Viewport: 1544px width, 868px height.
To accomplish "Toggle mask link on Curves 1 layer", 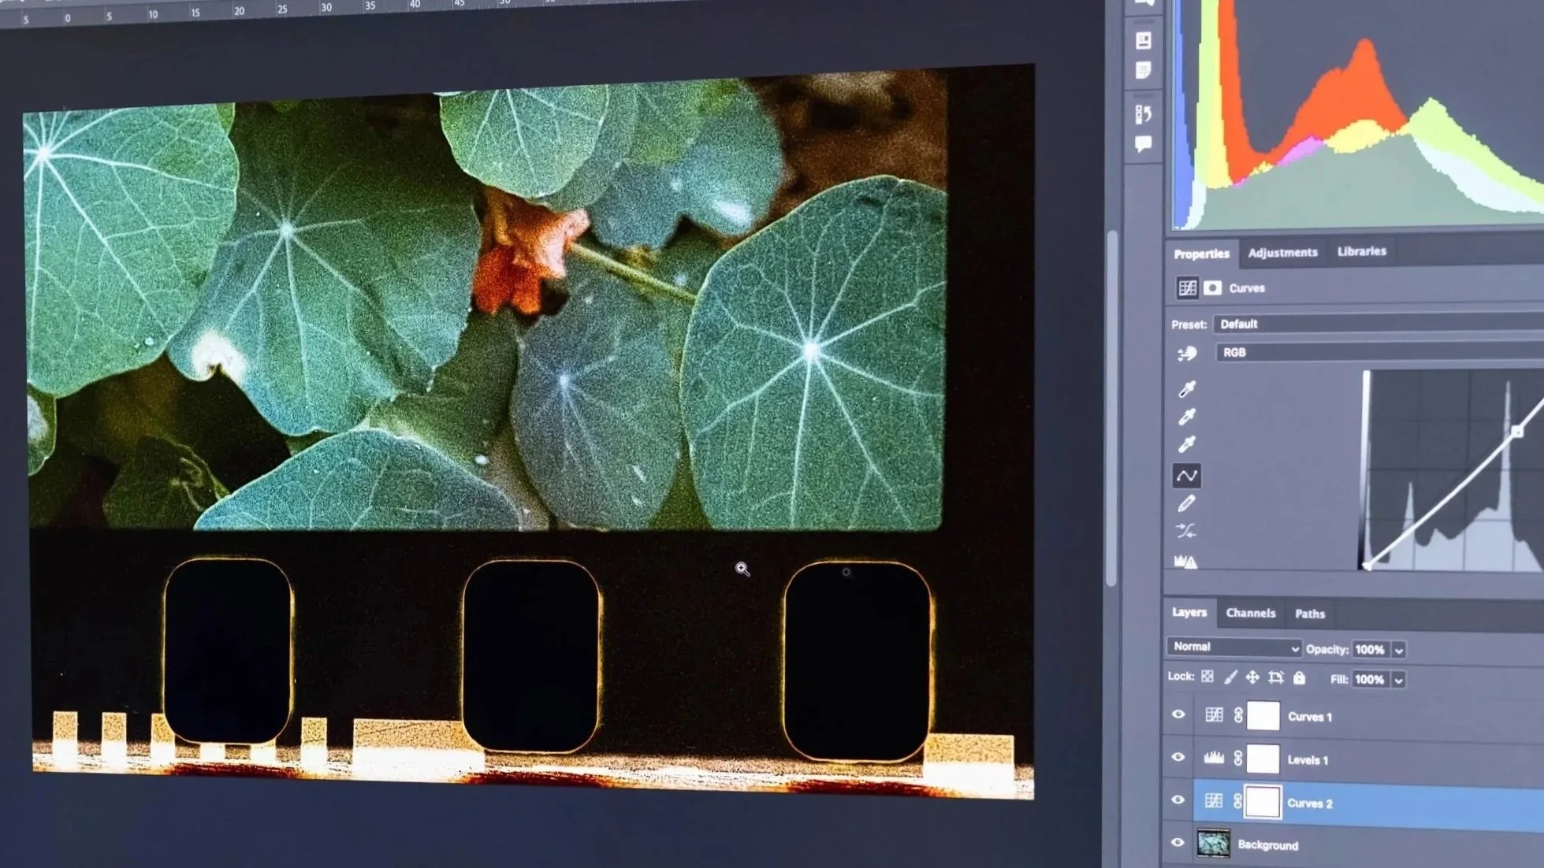I will (x=1238, y=715).
